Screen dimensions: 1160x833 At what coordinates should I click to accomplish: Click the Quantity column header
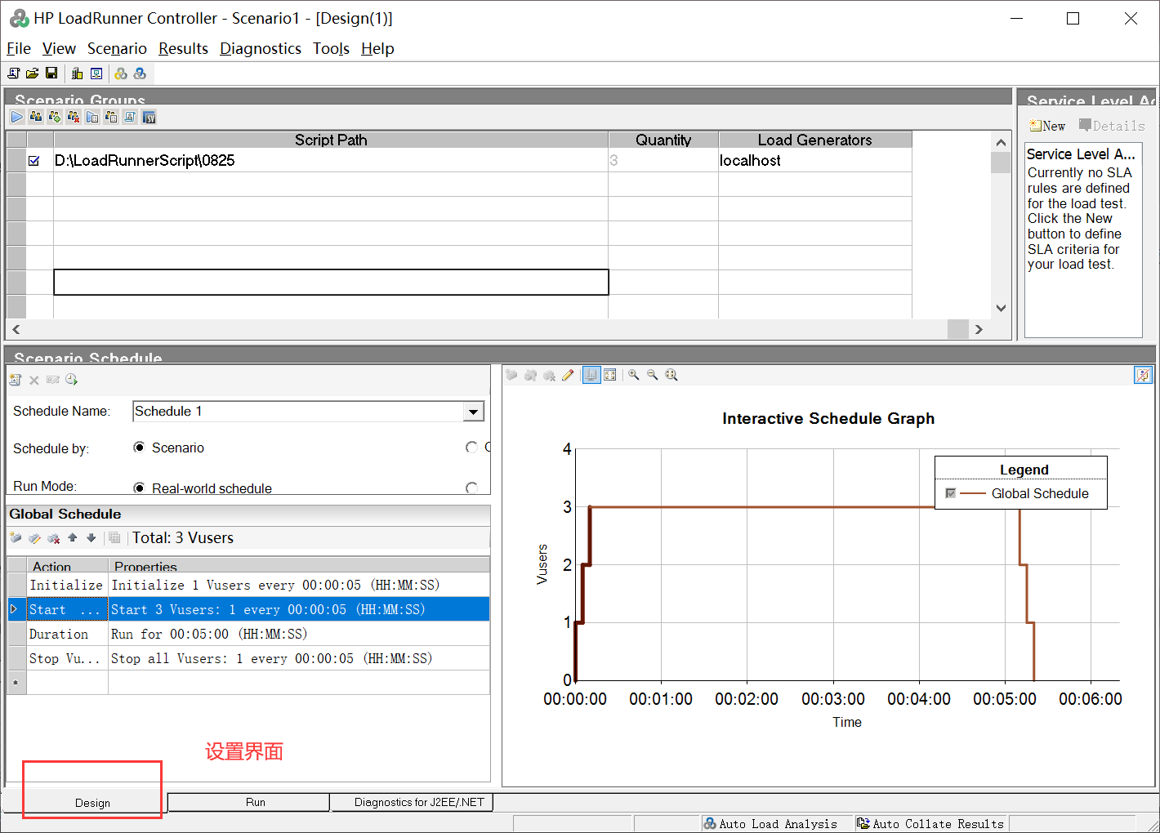663,140
